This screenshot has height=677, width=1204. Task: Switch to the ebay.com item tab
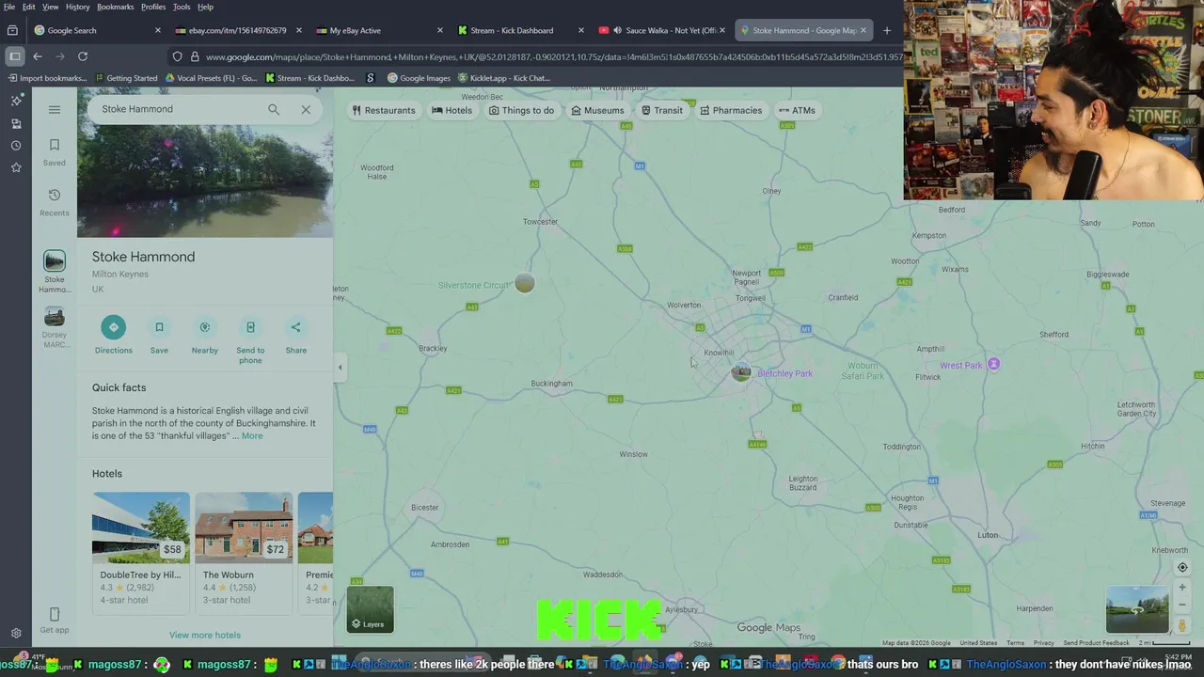point(239,30)
